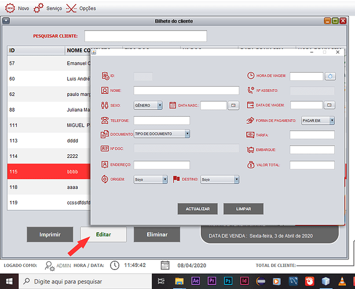The image size is (355, 289).
Task: Click the admin user gear icon in status bar
Action: click(50, 266)
